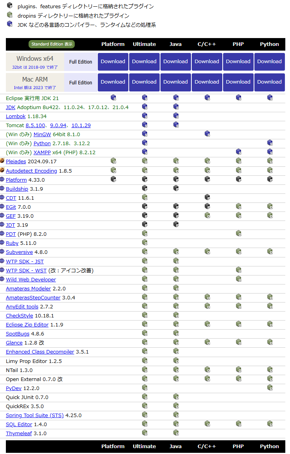290x454 pixels.
Task: Click top header Ultimate column label
Action: click(x=144, y=44)
